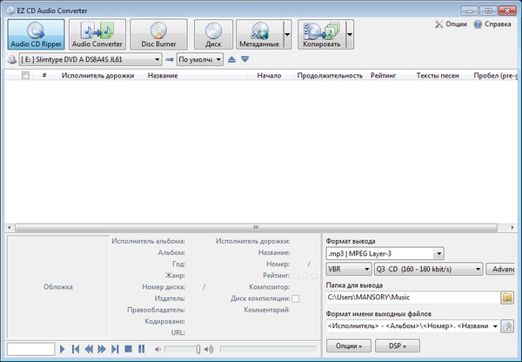Screen dimensions: 522x362
Task: Open the filename format editor icon
Action: point(507,326)
